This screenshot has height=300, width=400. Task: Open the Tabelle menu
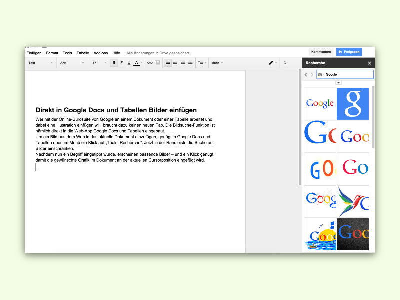click(x=83, y=53)
